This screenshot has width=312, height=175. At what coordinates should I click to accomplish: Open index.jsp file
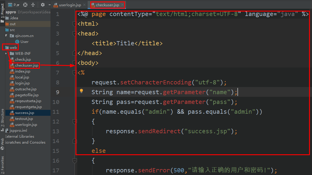click(x=23, y=71)
